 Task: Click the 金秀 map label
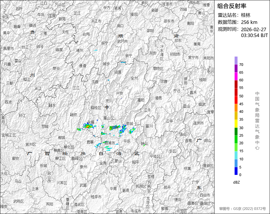pyautogui.click(x=103, y=163)
